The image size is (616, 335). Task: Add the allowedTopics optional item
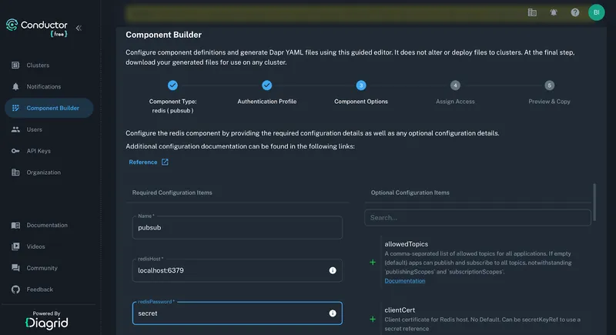(x=373, y=262)
